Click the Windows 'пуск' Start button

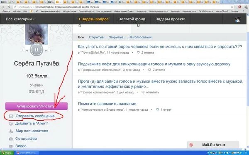(x=7, y=153)
